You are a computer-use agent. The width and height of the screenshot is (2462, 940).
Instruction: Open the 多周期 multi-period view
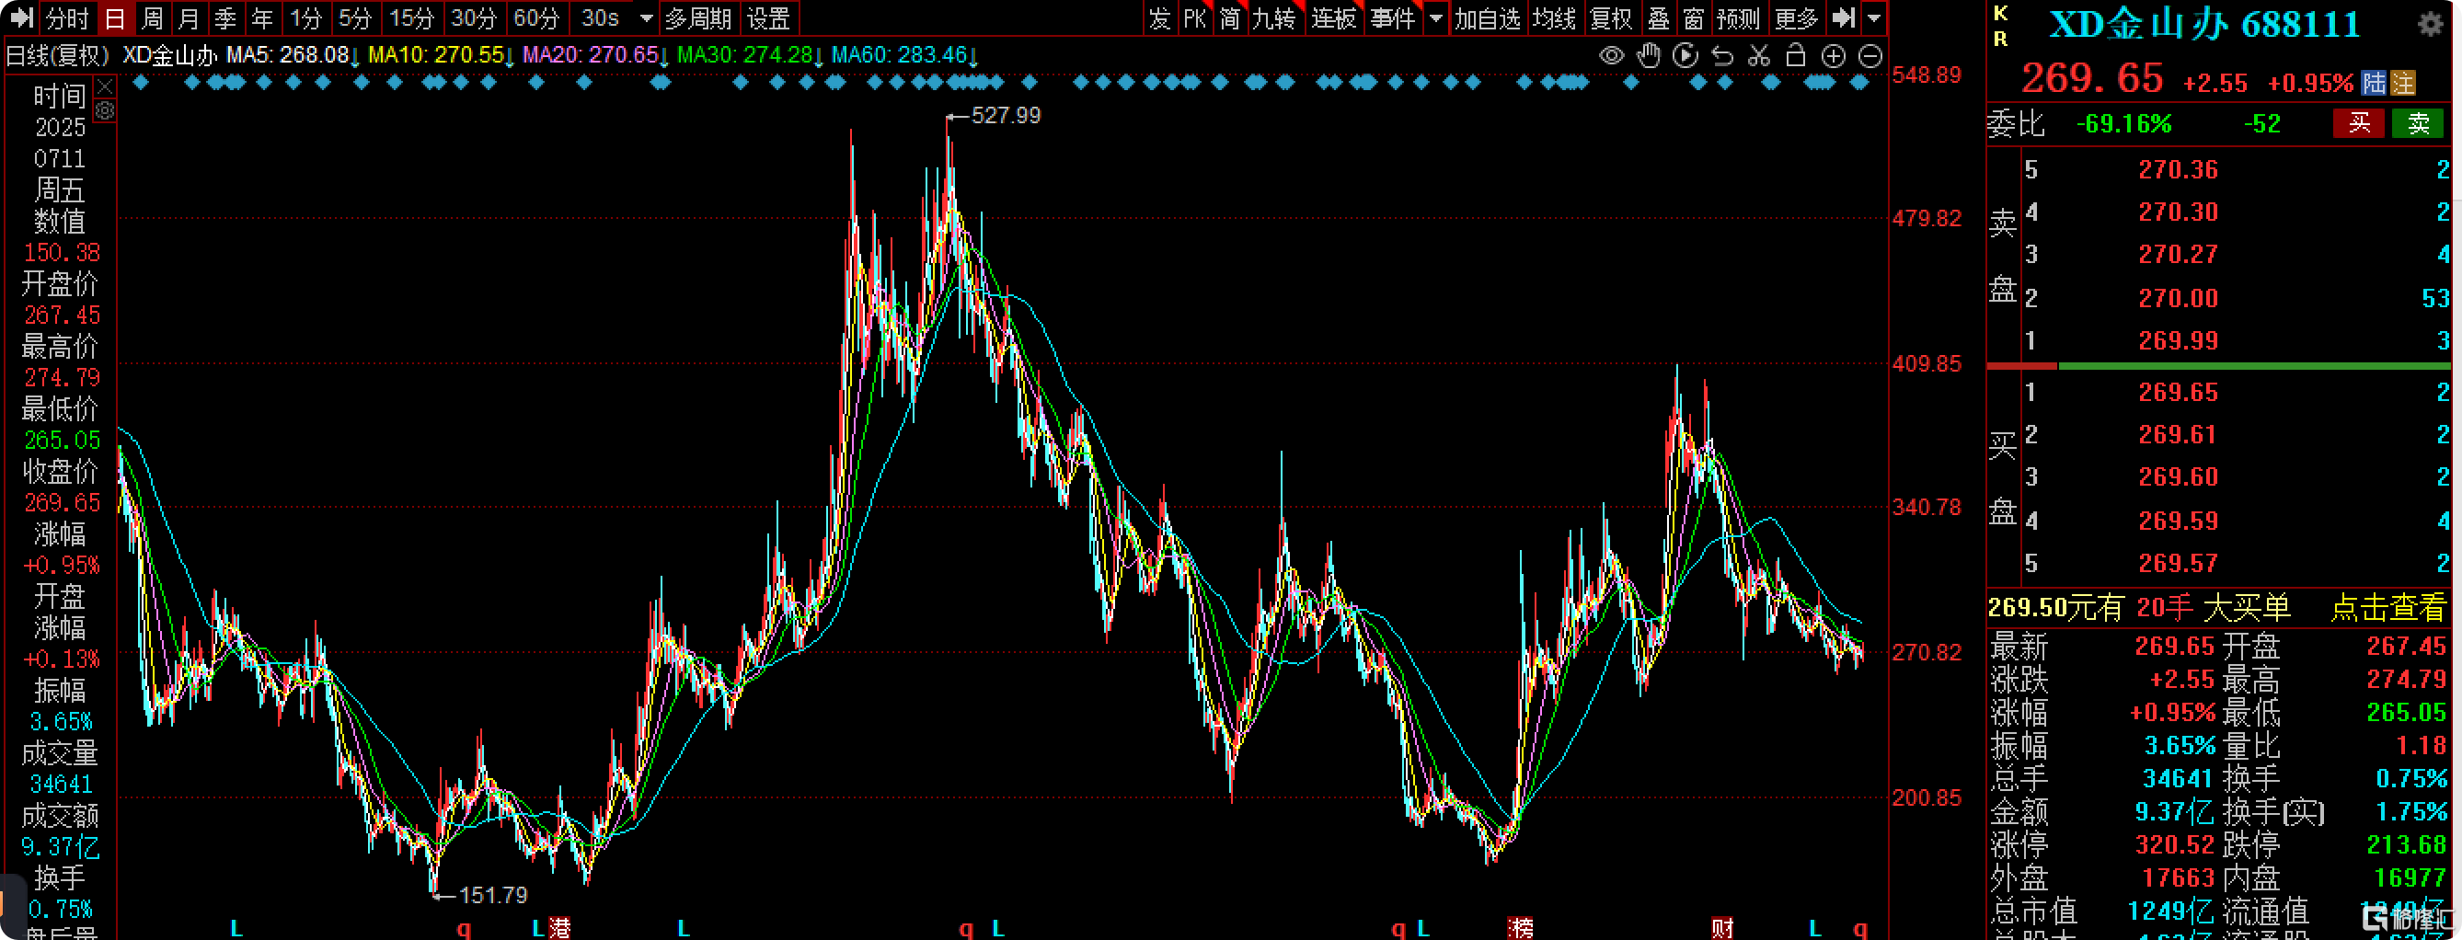[698, 17]
